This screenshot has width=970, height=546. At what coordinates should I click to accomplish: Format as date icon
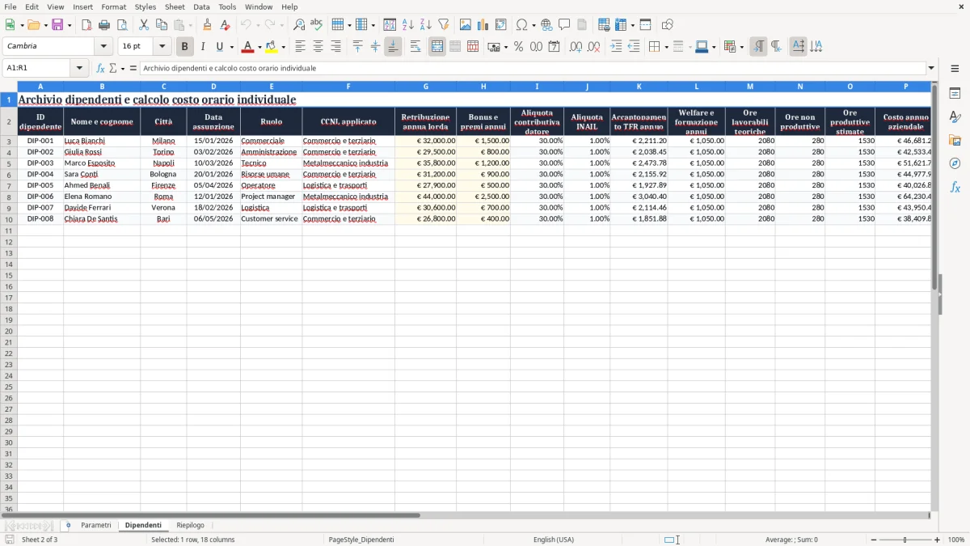[555, 47]
